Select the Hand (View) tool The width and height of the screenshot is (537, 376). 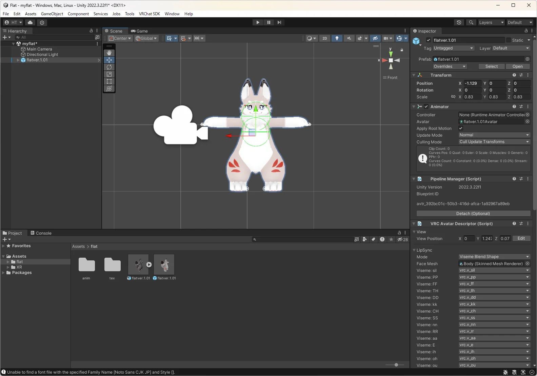109,53
